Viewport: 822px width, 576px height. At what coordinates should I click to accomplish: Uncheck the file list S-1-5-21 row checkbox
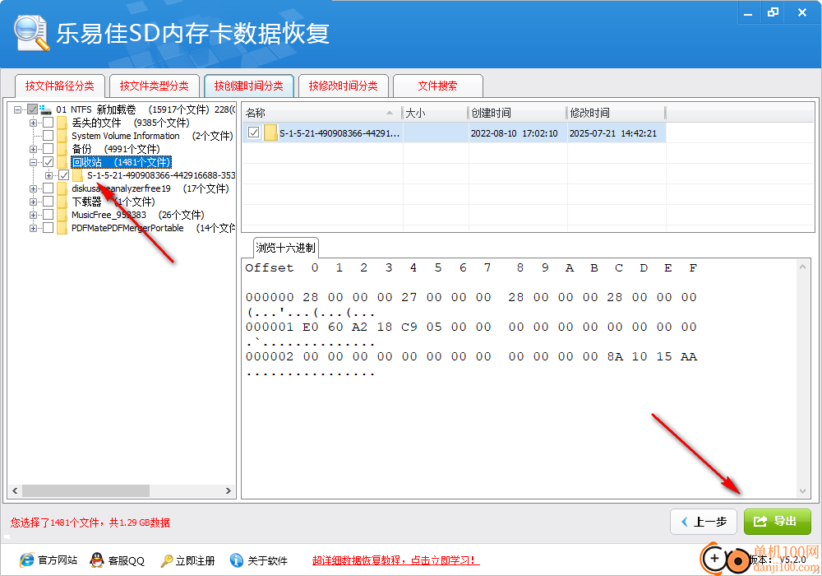tap(254, 132)
